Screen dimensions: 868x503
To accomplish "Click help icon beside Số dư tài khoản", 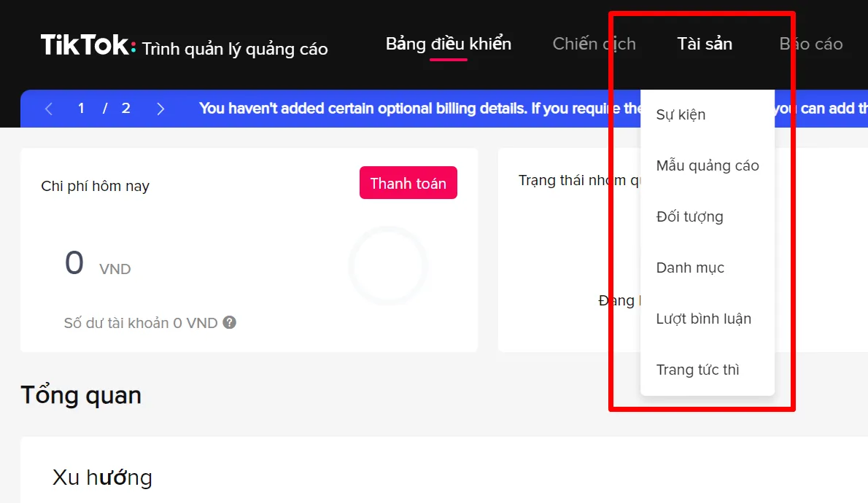I will (230, 323).
